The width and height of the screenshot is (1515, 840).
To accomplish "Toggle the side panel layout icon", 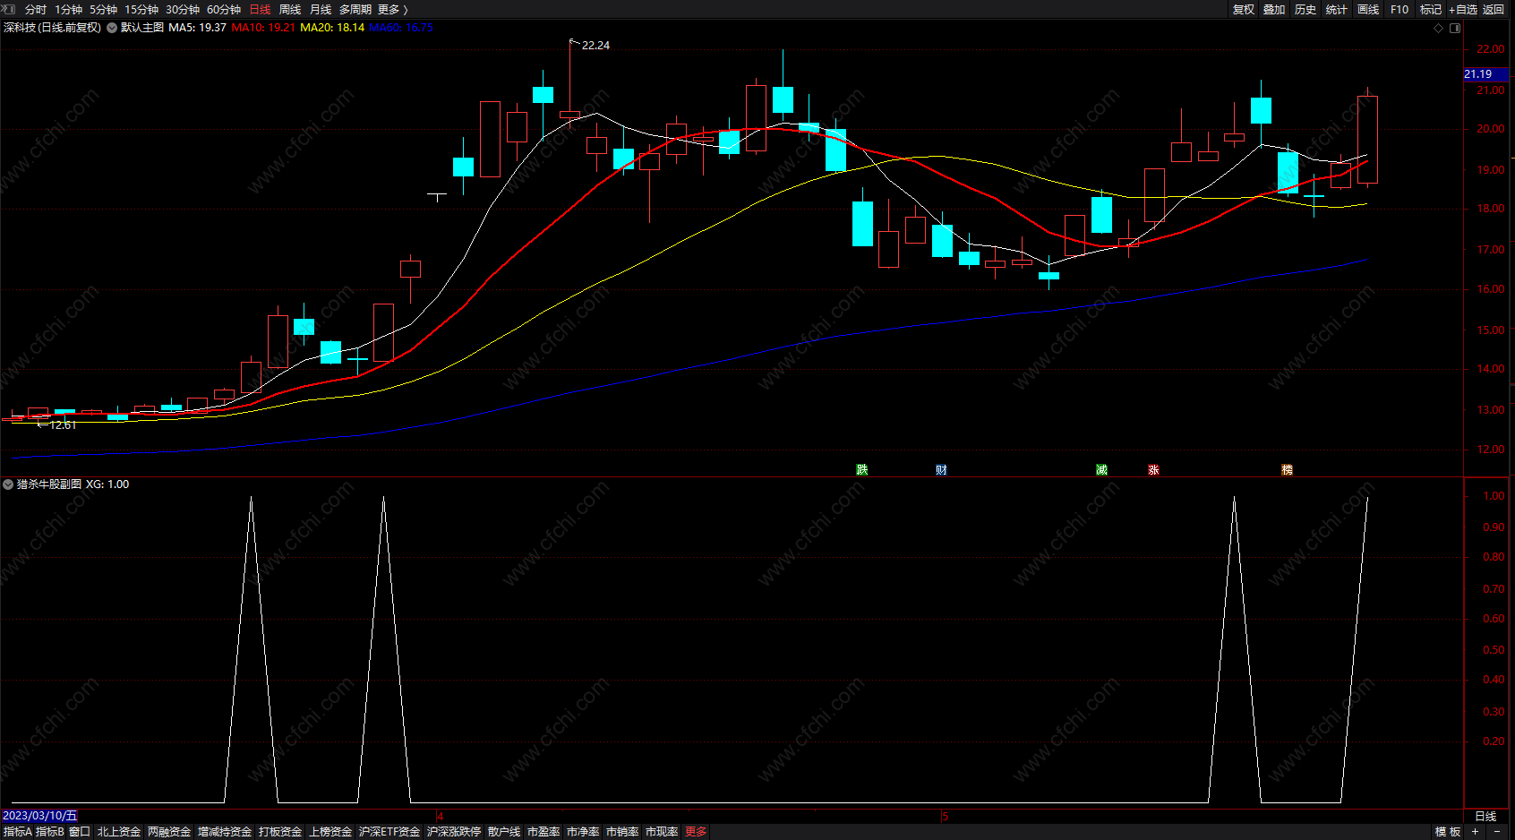I will click(1455, 28).
